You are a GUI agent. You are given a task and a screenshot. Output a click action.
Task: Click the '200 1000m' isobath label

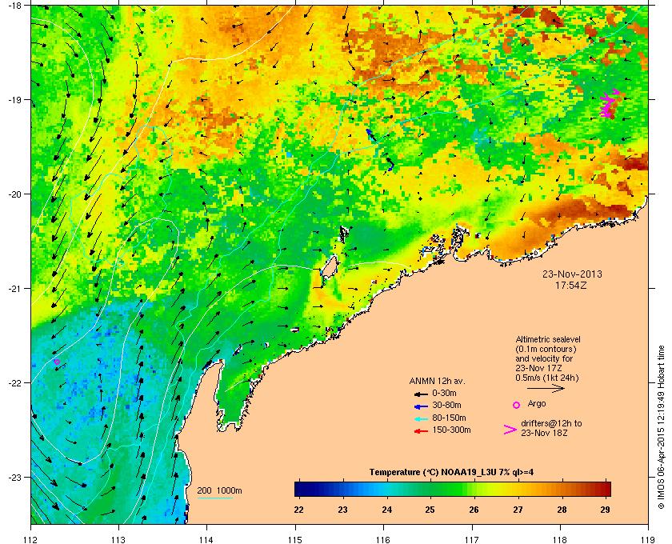(219, 491)
